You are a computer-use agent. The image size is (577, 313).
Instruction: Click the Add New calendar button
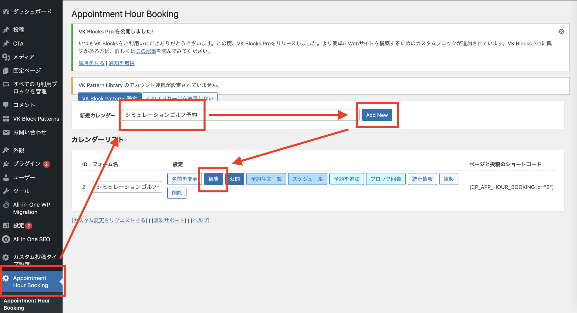377,115
